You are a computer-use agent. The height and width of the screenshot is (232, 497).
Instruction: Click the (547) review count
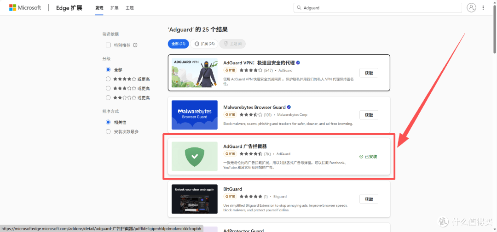(268, 70)
